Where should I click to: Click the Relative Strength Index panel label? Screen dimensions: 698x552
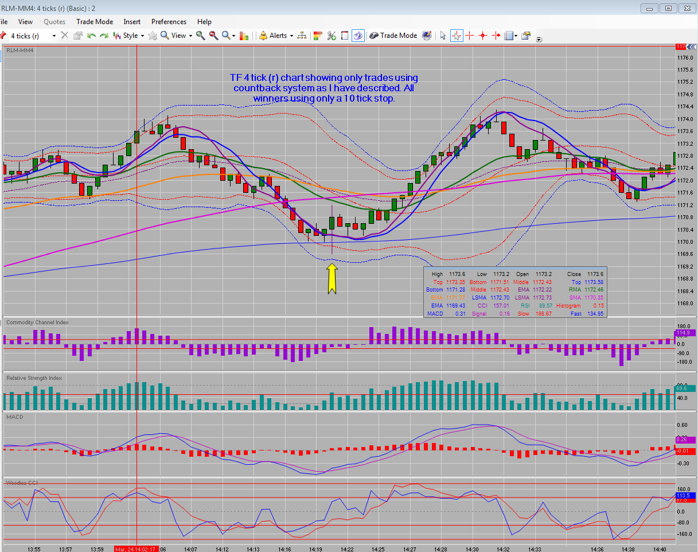click(34, 378)
